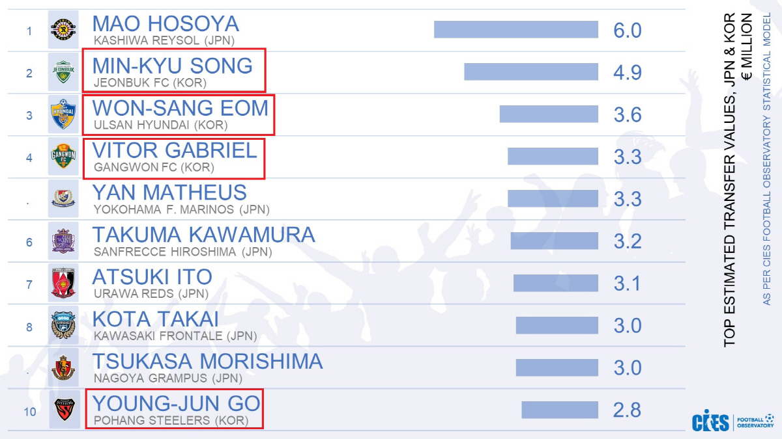The height and width of the screenshot is (439, 782).
Task: Click the Takuma Kawamura name
Action: coord(203,235)
